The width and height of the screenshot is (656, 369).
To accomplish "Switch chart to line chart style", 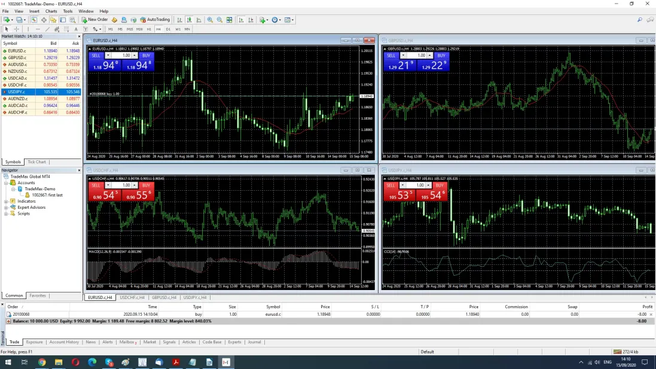I will [199, 20].
